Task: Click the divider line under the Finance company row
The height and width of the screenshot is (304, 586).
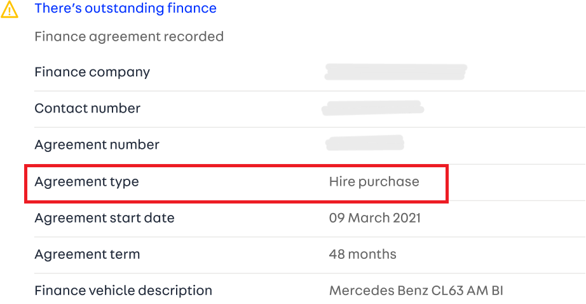Action: [305, 91]
